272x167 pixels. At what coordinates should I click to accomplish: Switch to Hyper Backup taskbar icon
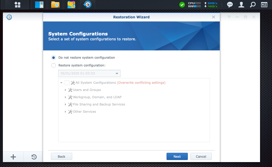point(87,5)
